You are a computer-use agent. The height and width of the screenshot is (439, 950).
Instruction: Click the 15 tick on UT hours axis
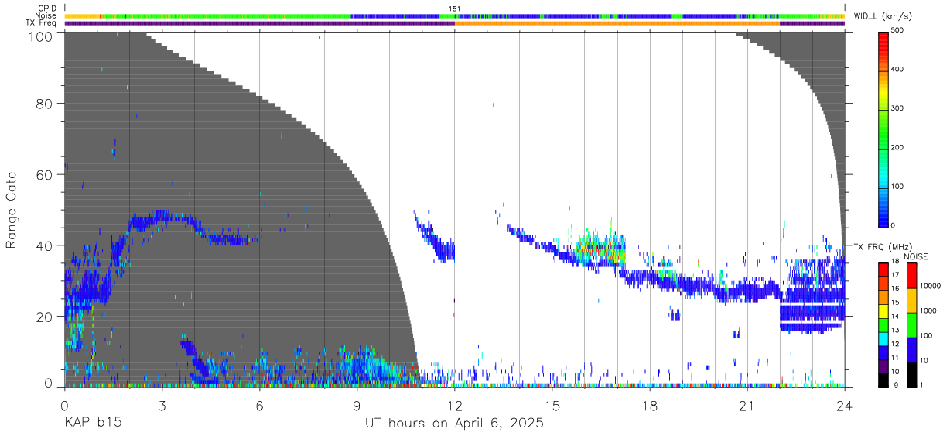point(552,405)
